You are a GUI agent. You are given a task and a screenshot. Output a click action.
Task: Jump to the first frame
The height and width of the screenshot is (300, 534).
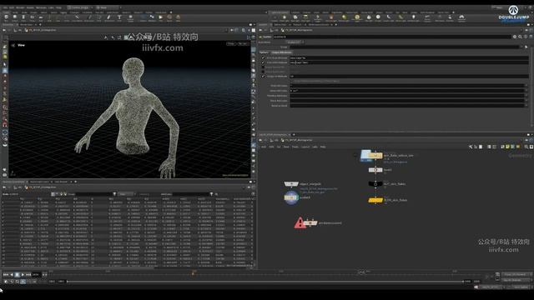[6, 274]
